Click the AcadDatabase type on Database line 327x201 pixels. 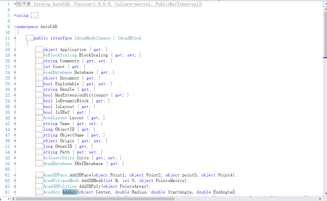click(58, 72)
